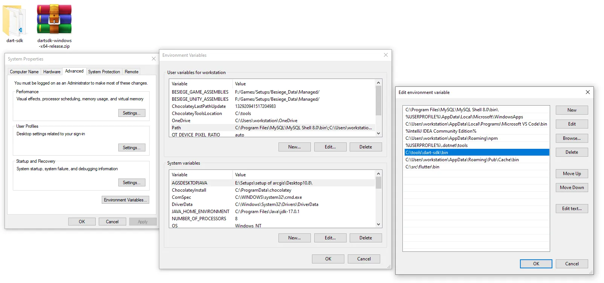The image size is (604, 283).
Task: Click Edit... under User variables
Action: (330, 147)
